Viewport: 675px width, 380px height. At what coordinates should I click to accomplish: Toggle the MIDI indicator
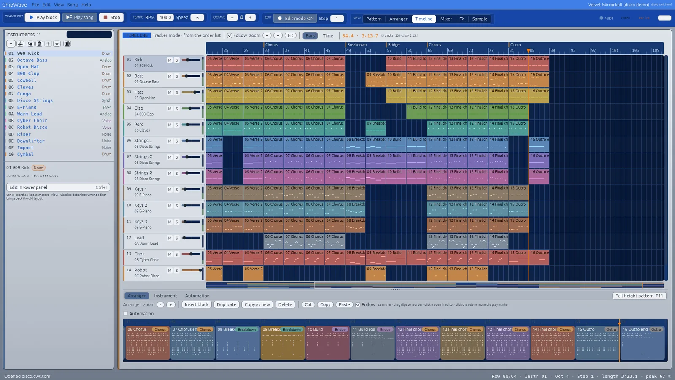pos(606,18)
